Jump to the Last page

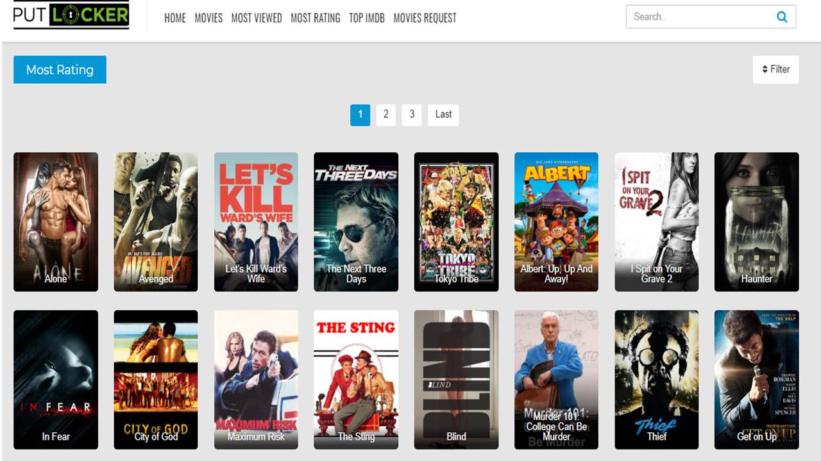tap(443, 115)
